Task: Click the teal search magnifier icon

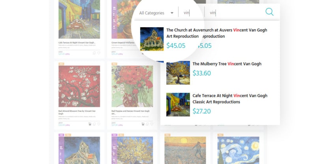Action: point(269,12)
